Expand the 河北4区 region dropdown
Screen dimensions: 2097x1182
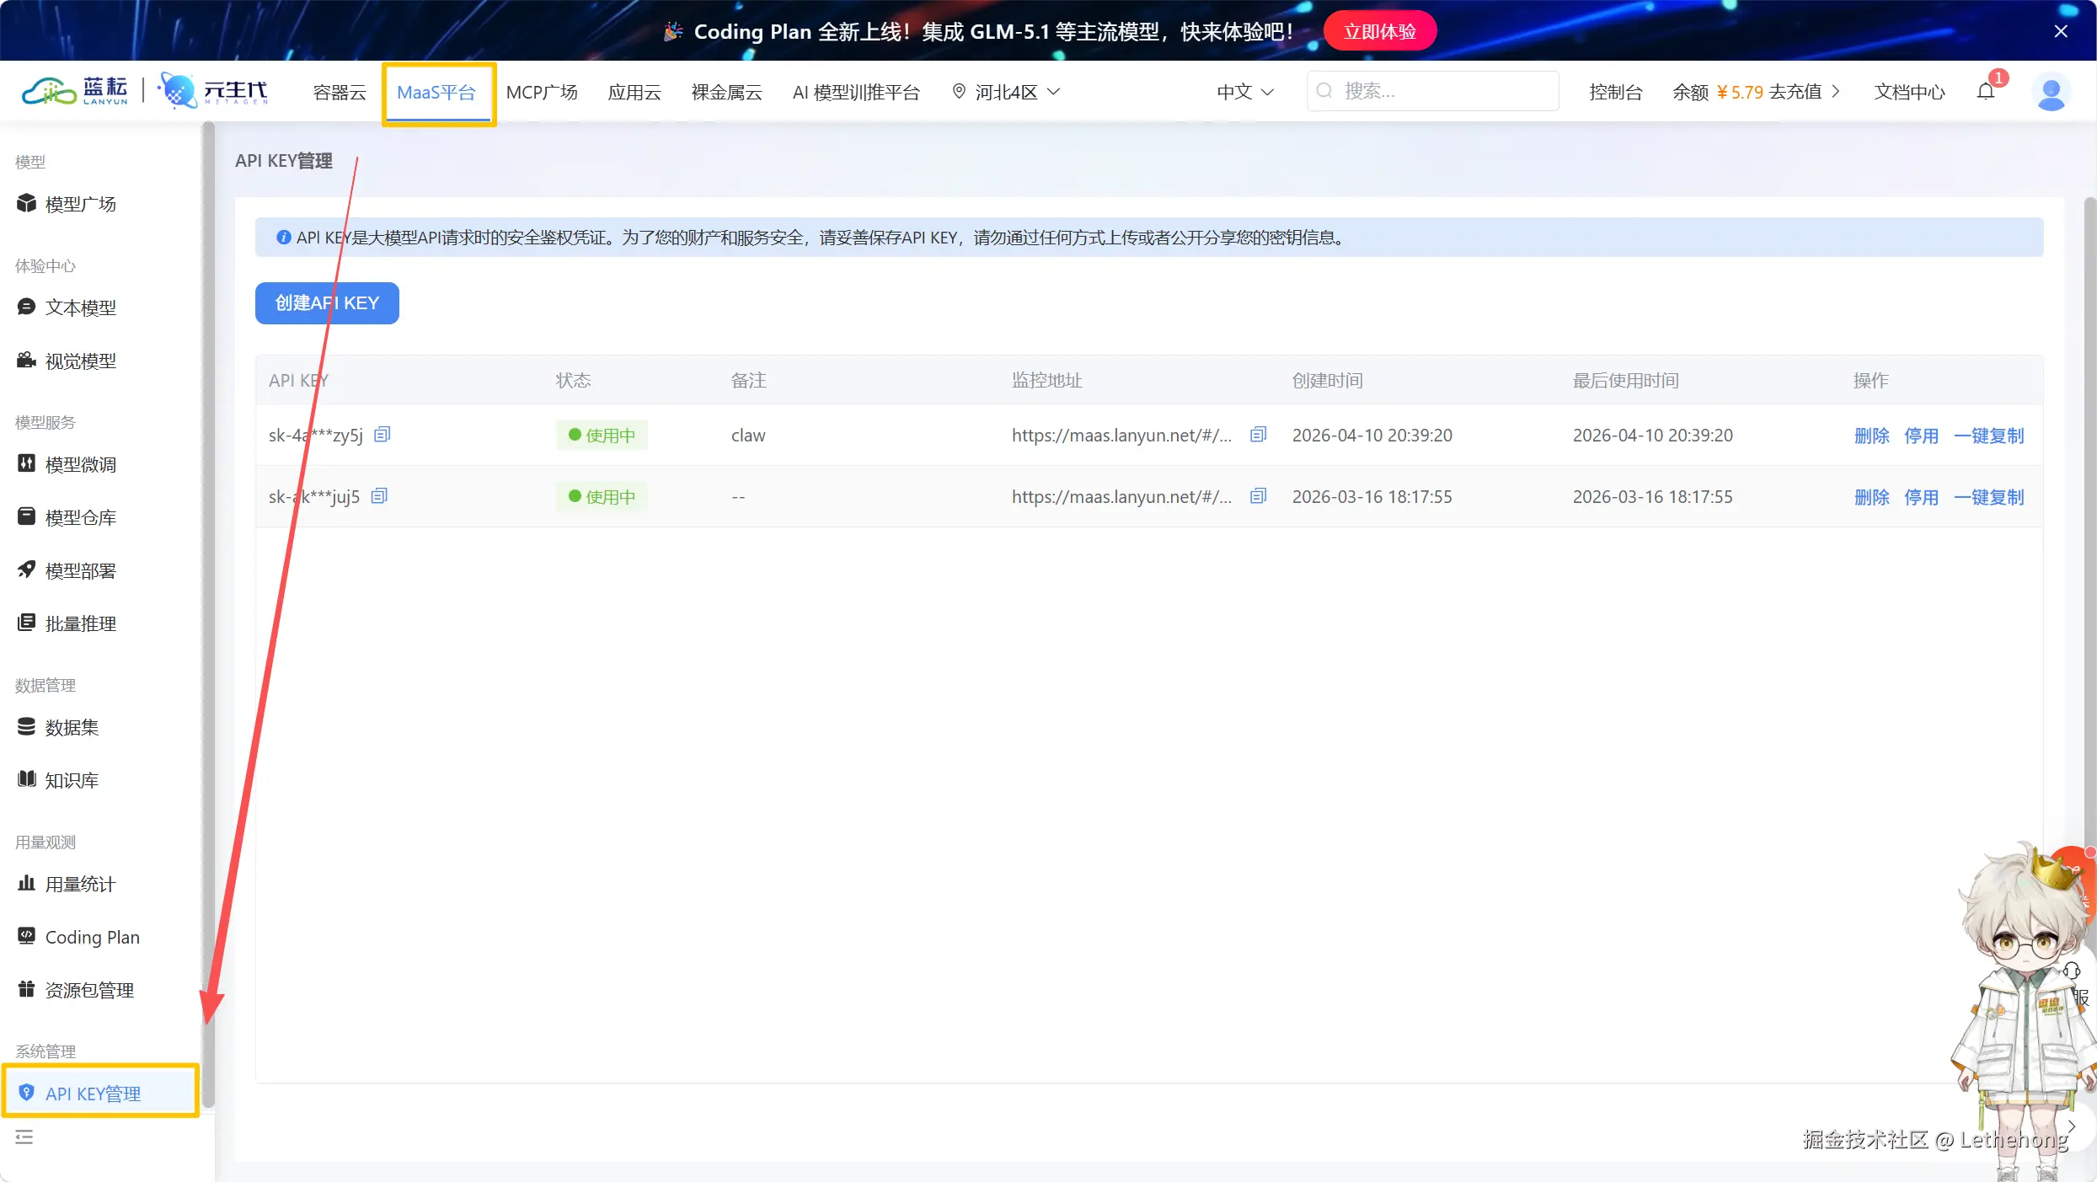[x=1006, y=92]
